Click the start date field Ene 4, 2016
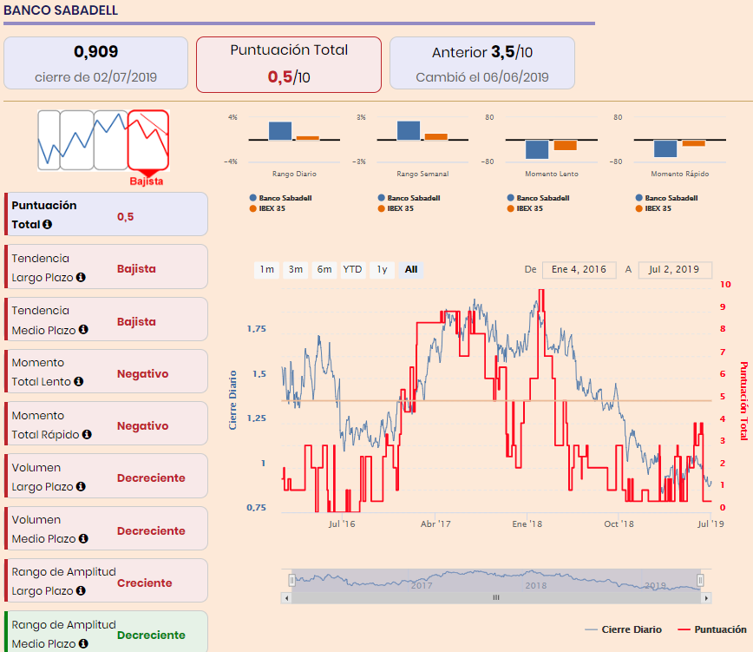Image resolution: width=753 pixels, height=652 pixels. tap(579, 269)
